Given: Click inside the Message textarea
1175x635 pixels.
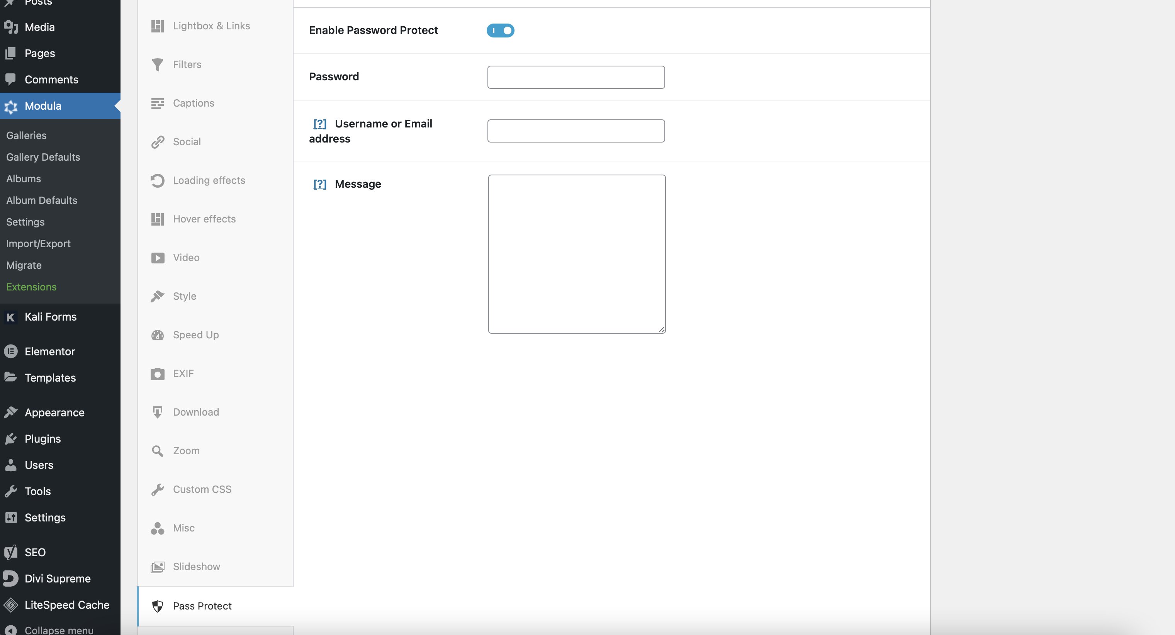Looking at the screenshot, I should (577, 254).
